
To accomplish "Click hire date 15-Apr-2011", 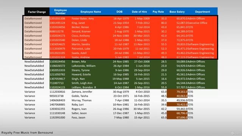I will (142, 117).
